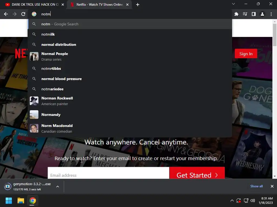277x207 pixels.
Task: Choose the 'notmrtibbs' suggestion
Action: (x=130, y=68)
